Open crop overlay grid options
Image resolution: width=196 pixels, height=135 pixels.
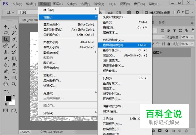click(129, 12)
